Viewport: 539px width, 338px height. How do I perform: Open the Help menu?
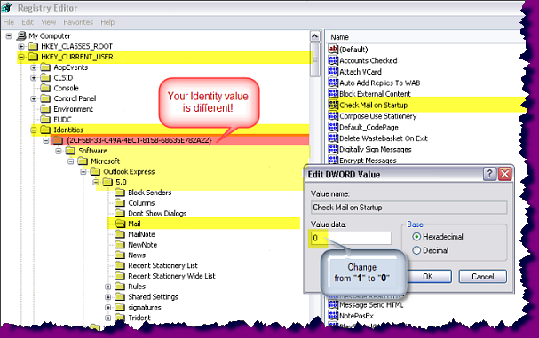click(x=107, y=22)
